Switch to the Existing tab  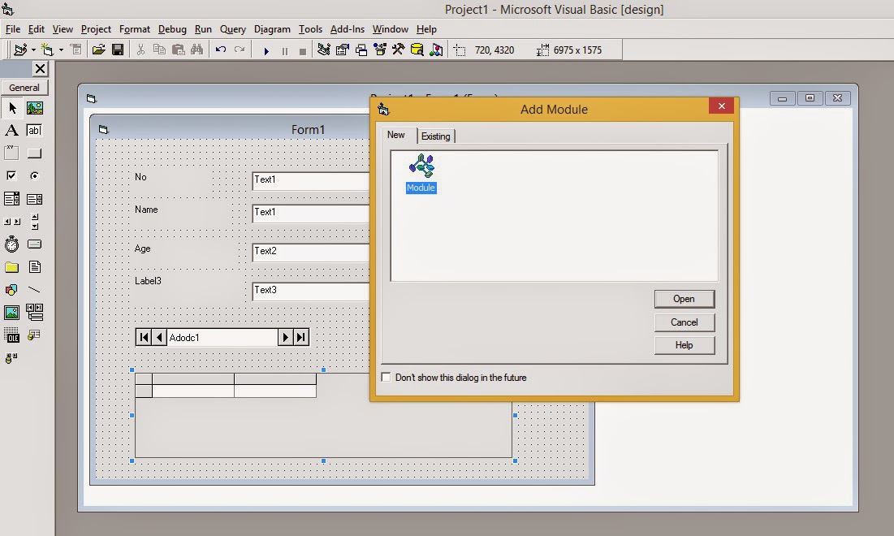[x=436, y=136]
